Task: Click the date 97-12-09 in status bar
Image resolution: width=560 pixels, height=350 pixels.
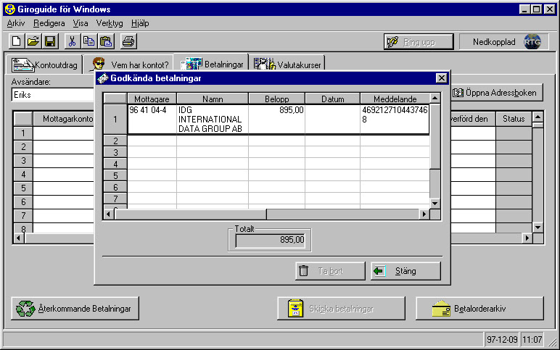Action: coord(502,339)
